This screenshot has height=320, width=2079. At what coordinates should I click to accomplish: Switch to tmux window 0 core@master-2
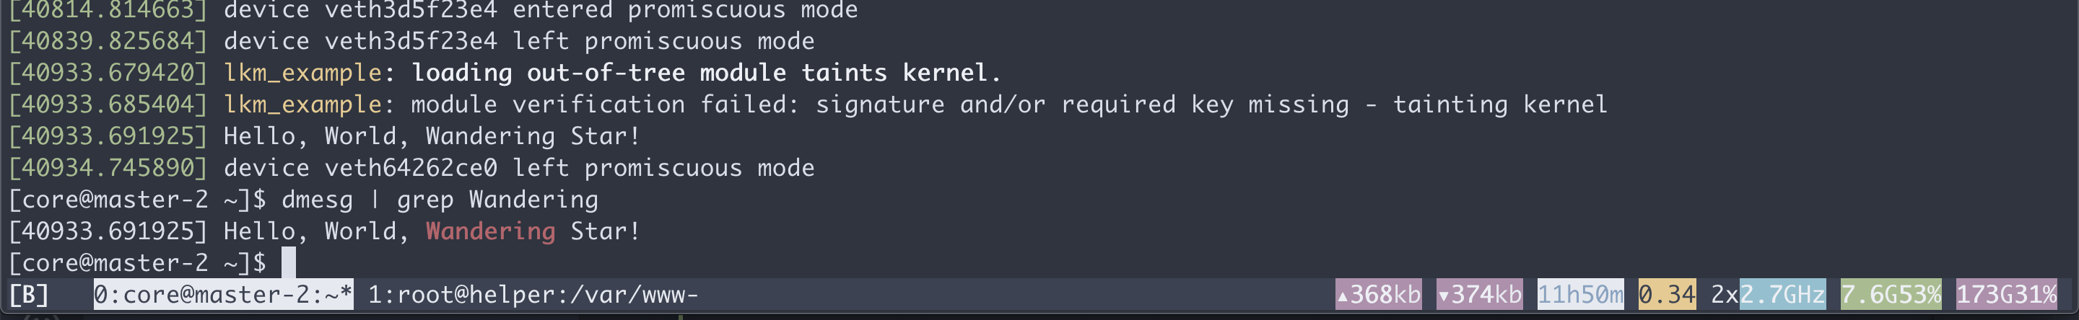223,295
